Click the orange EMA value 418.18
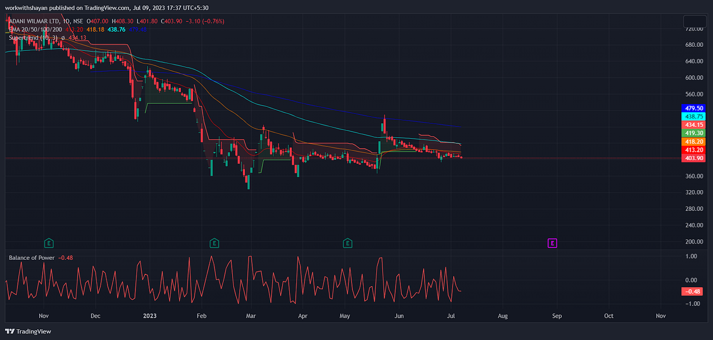The height and width of the screenshot is (340, 713). (x=95, y=29)
